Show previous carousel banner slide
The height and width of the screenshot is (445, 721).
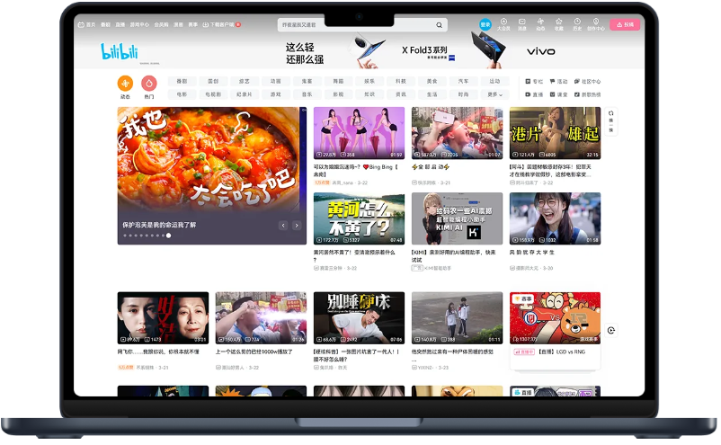pos(283,225)
